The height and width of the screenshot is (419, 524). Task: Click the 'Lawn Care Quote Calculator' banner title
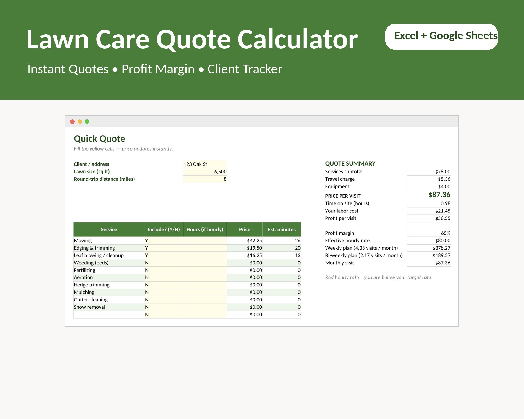[192, 39]
